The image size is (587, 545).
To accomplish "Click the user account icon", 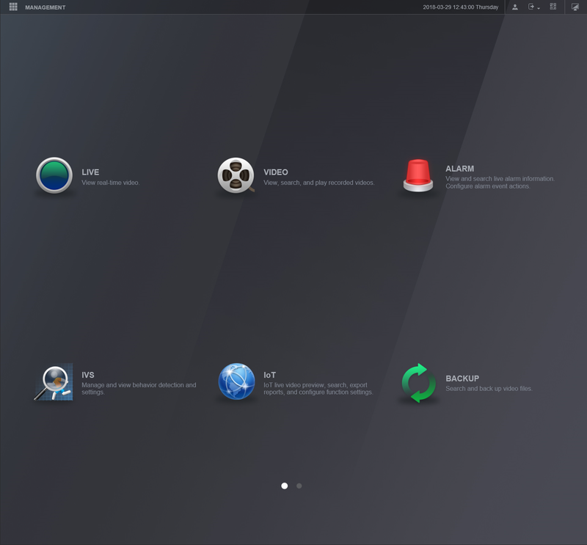I will pyautogui.click(x=515, y=7).
